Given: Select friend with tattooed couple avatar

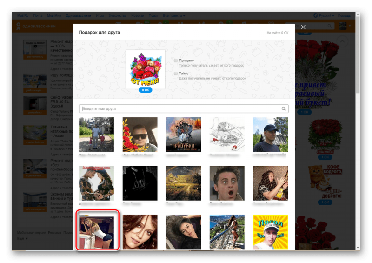Looking at the screenshot, I should point(96,183).
